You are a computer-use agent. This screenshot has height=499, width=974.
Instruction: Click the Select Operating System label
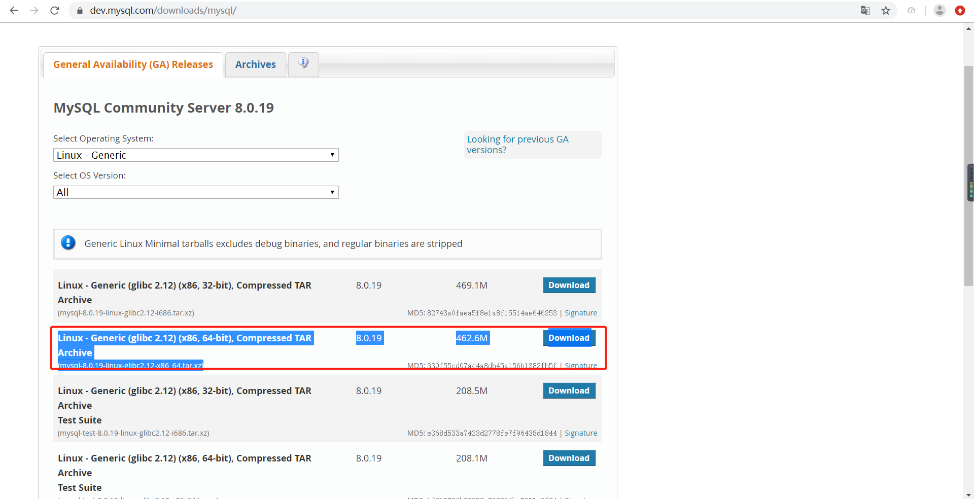pyautogui.click(x=103, y=138)
